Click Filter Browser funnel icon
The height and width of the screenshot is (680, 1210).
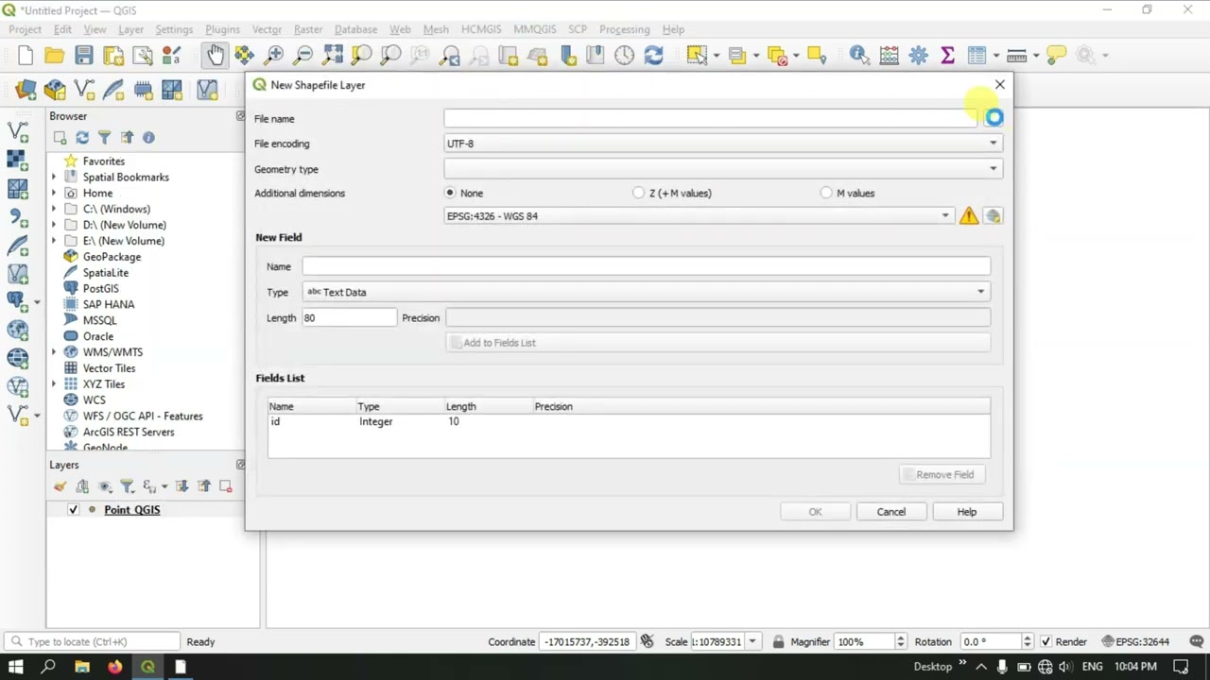pos(104,138)
